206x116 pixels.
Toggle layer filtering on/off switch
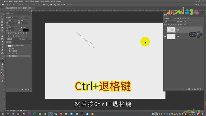[188, 18]
